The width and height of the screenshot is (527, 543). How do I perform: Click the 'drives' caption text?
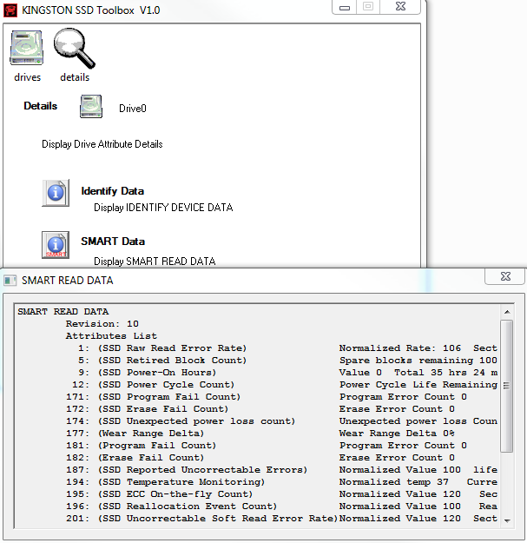[x=27, y=77]
